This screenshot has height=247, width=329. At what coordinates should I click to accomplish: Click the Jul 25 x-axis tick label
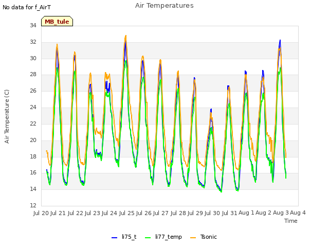tap(127, 213)
